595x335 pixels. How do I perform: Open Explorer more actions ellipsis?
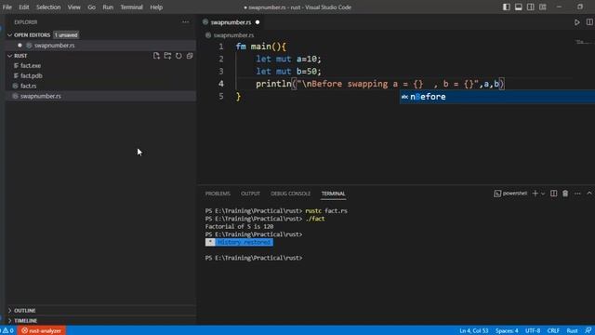tap(185, 22)
